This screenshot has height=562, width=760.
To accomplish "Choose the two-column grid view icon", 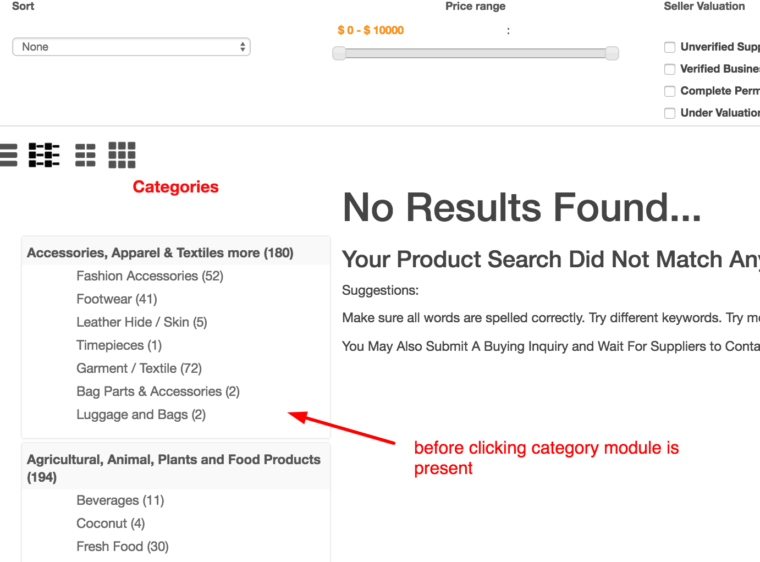I will tap(85, 155).
